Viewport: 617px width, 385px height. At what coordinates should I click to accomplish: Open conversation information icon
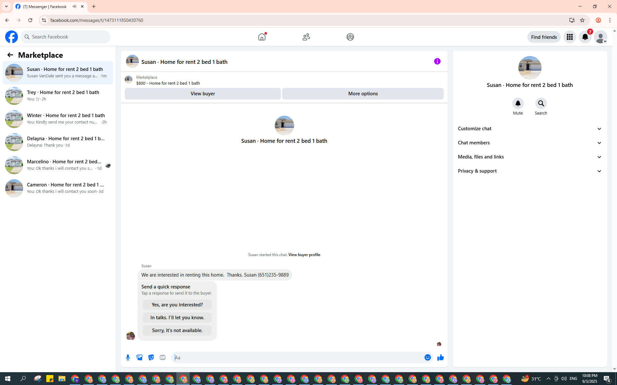[437, 61]
